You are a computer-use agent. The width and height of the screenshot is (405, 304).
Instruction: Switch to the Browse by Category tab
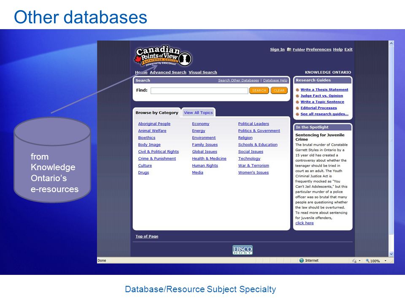tap(157, 113)
